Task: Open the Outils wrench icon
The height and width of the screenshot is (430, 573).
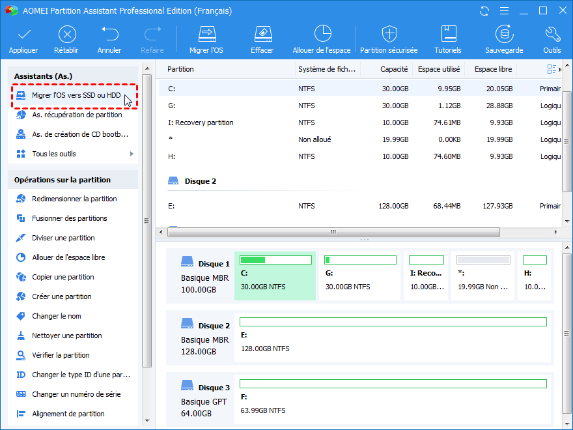Action: pos(552,35)
